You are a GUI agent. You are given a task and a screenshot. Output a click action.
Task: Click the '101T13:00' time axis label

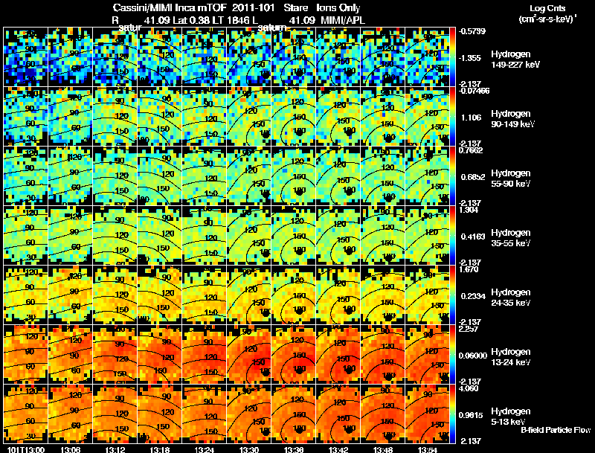tap(26, 450)
